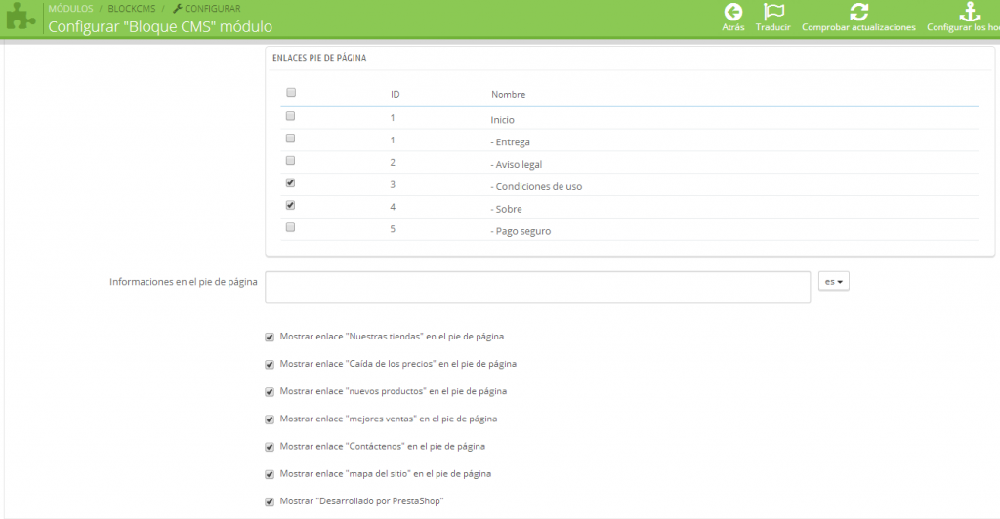Toggle the "Contáctenos" footer link checkbox
1000x519 pixels.
pyautogui.click(x=270, y=447)
